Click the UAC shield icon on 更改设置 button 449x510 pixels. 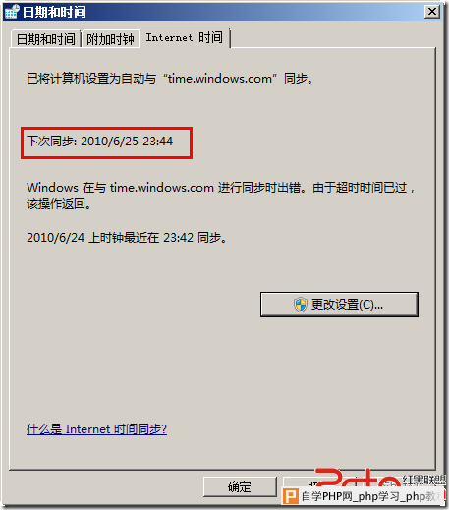(300, 305)
